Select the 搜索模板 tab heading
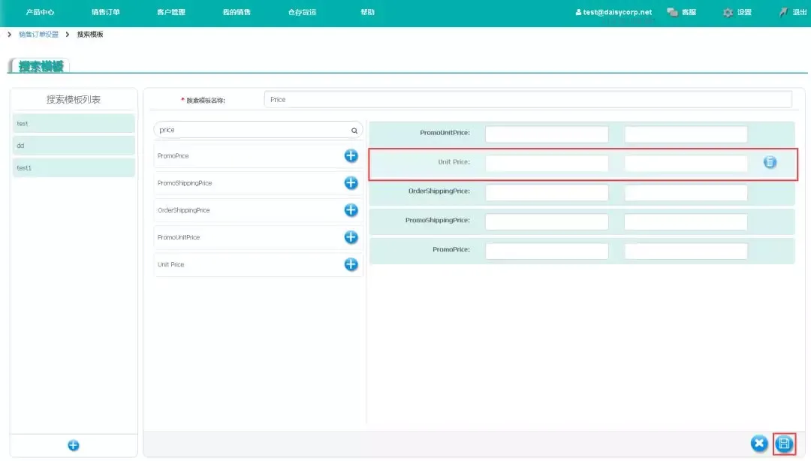This screenshot has height=461, width=811. coord(41,66)
